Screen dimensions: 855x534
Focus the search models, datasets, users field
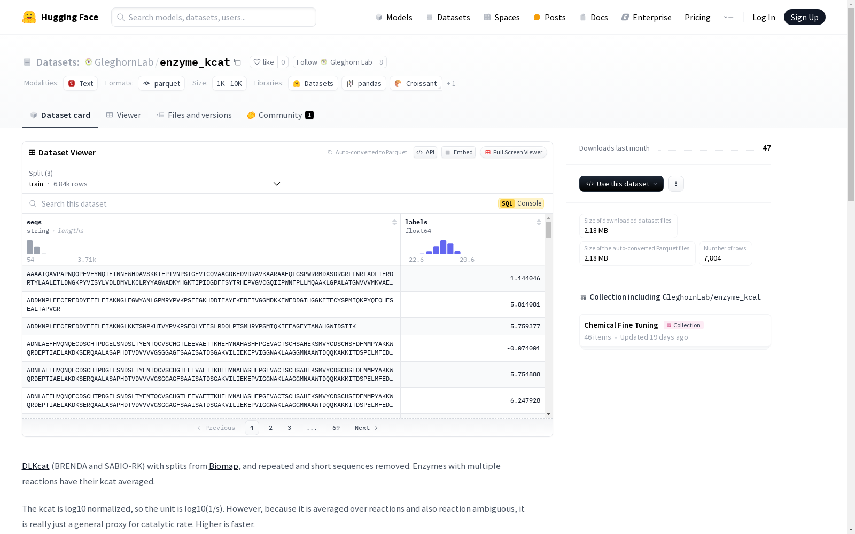[x=214, y=17]
